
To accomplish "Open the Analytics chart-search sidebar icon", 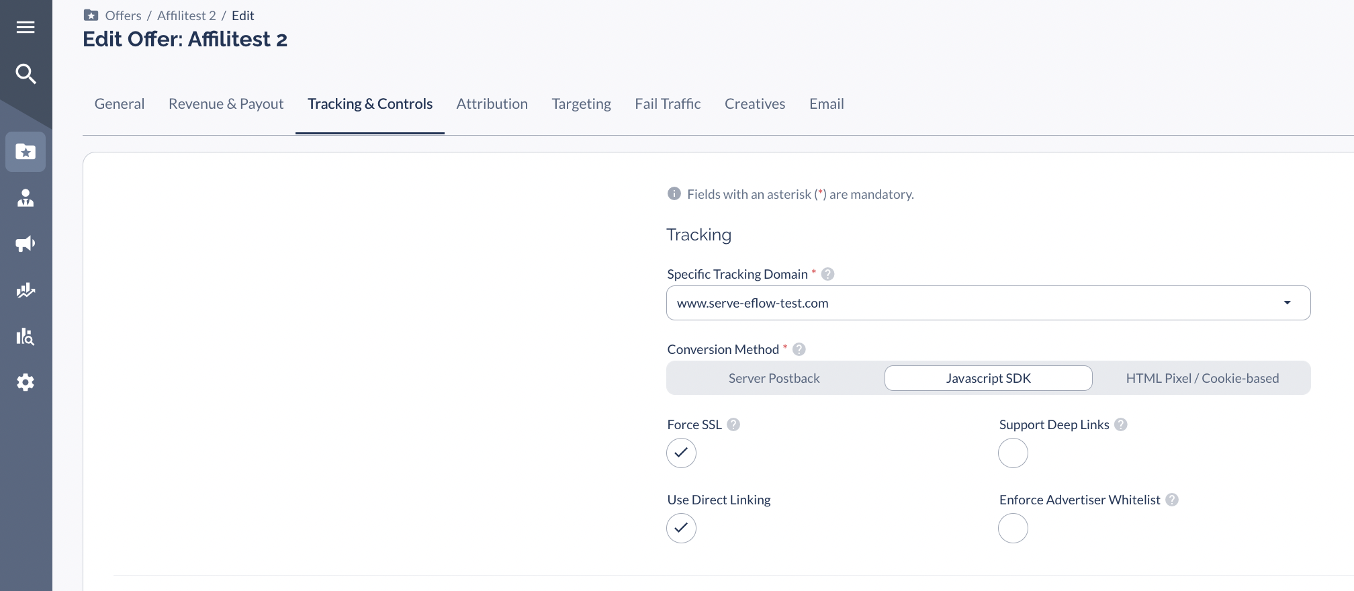I will coord(26,336).
